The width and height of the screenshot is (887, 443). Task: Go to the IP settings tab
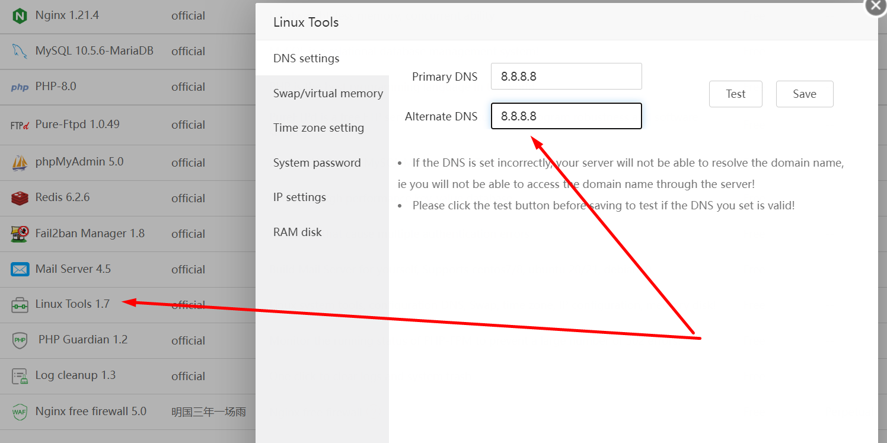click(299, 197)
